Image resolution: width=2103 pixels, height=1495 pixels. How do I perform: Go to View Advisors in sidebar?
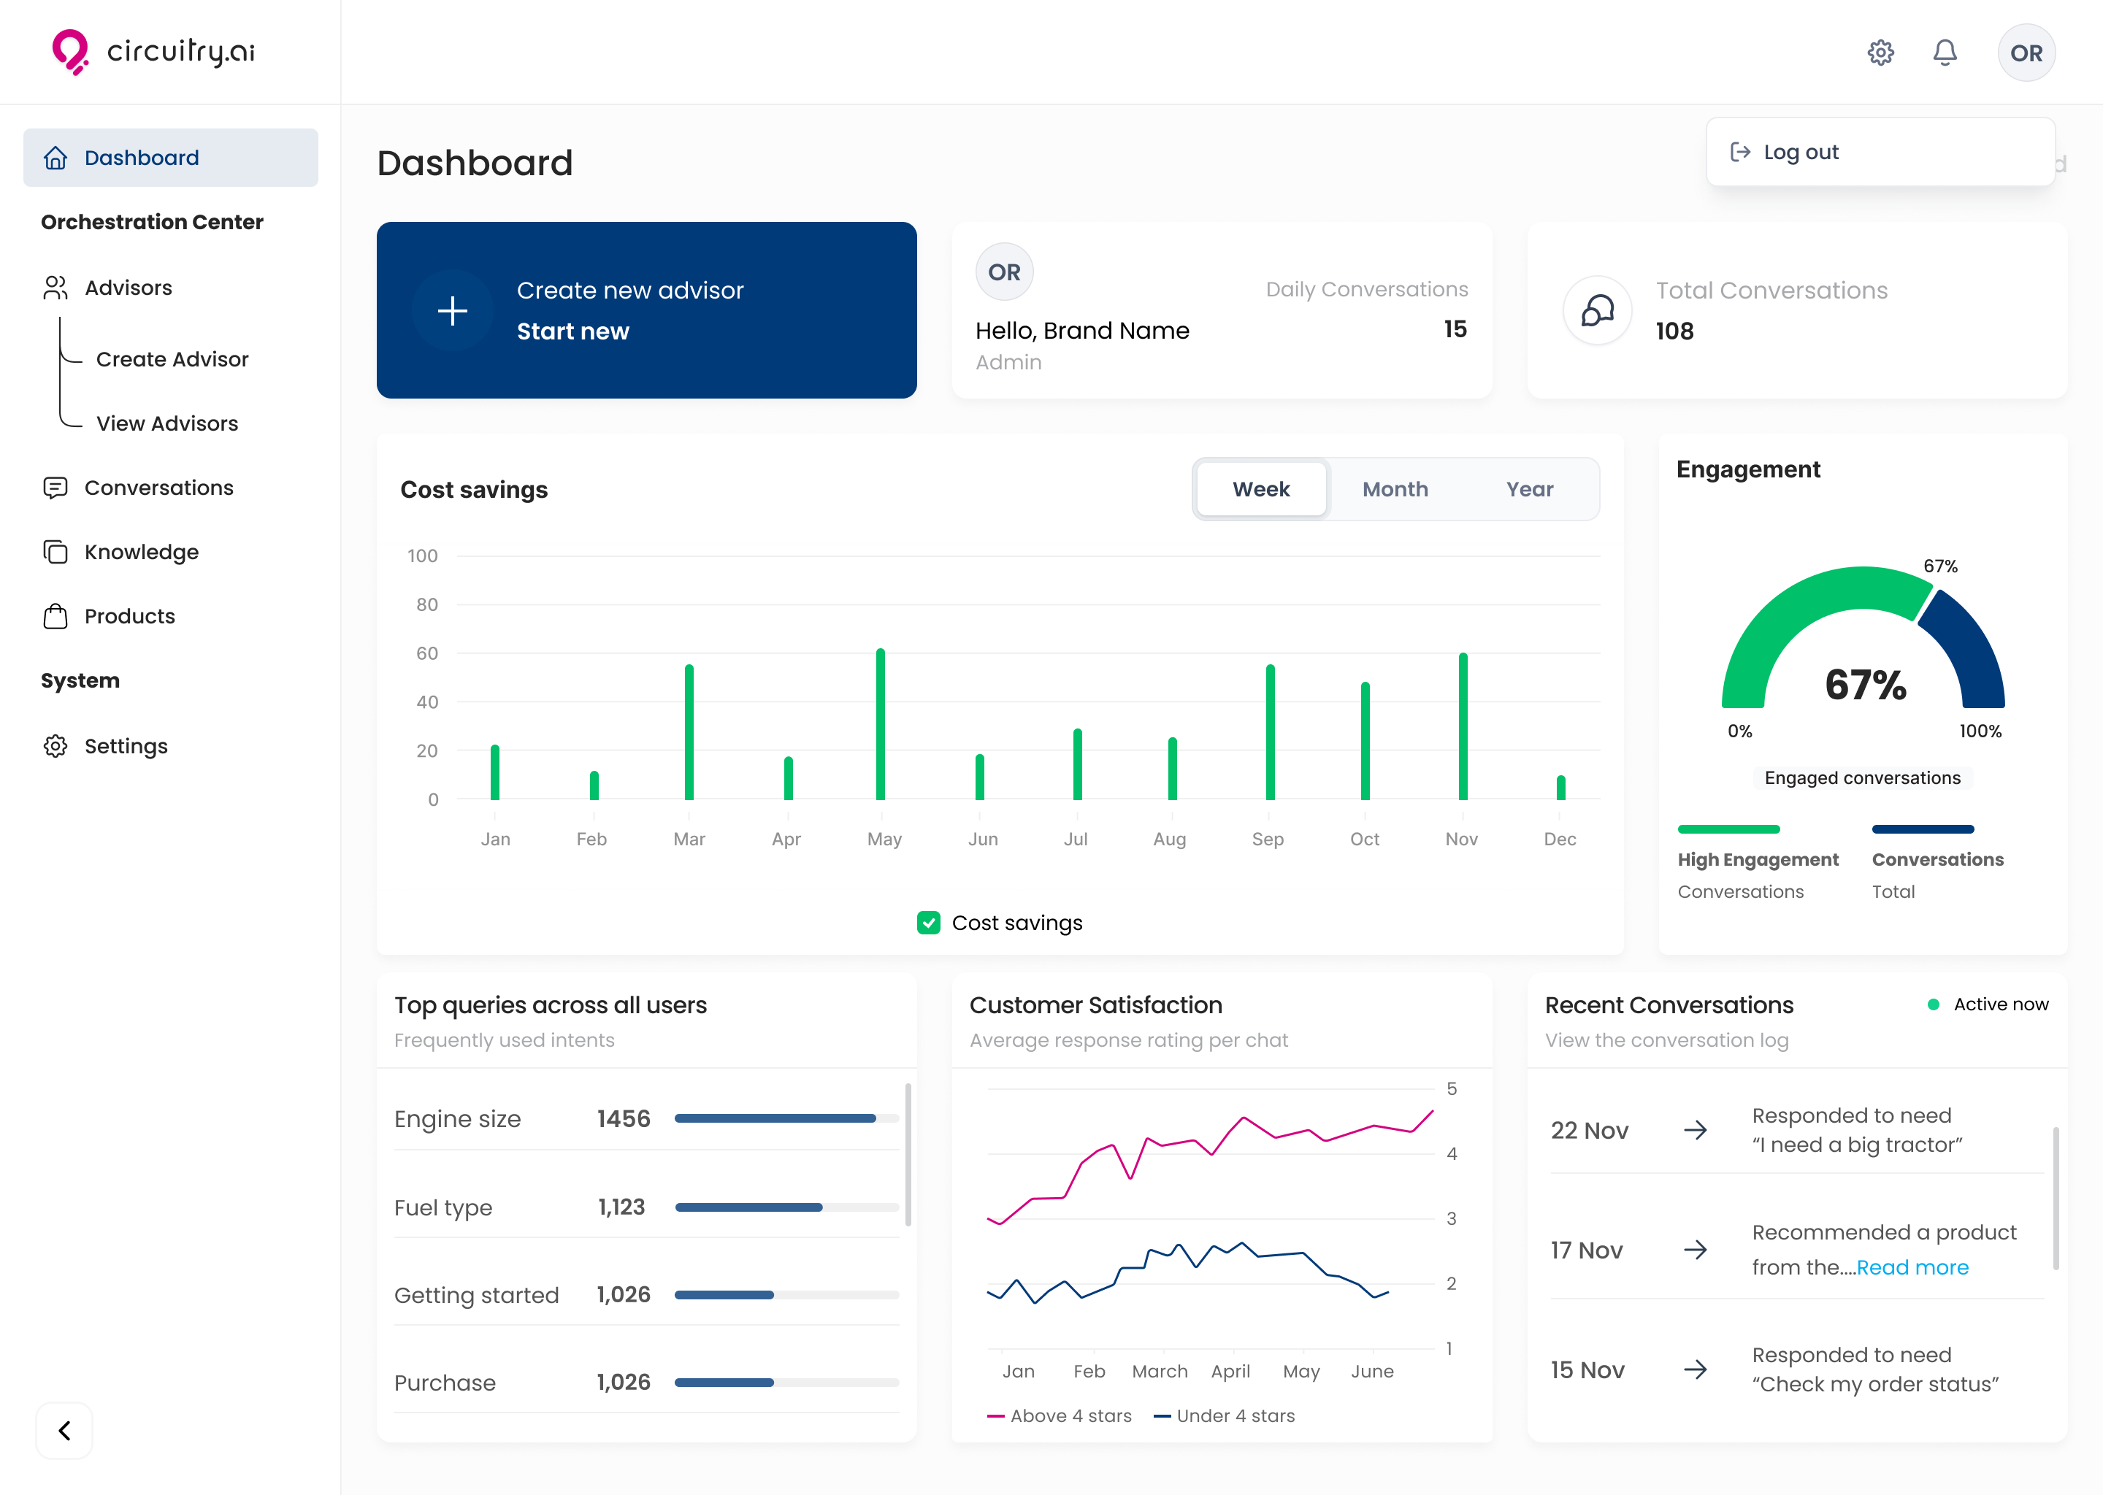(x=166, y=423)
